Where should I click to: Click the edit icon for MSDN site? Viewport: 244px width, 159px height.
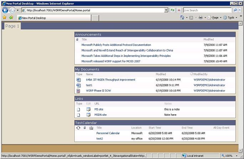click(88, 114)
